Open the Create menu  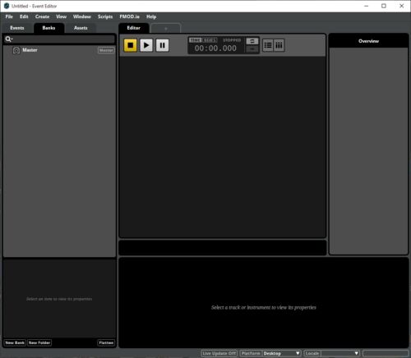click(42, 16)
